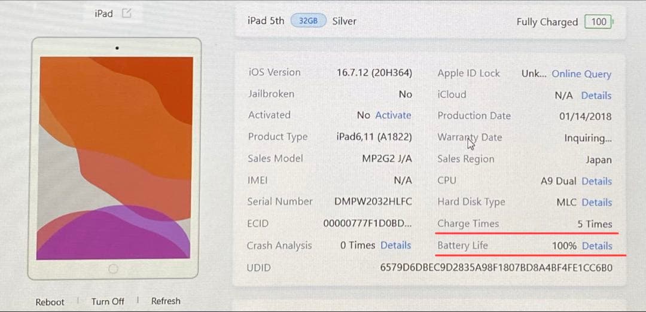
Task: Click the 0 Times crash count
Action: 358,245
